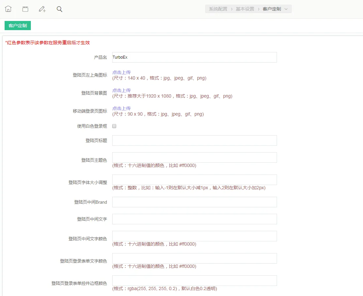Click the 产品名 field label

100,57
